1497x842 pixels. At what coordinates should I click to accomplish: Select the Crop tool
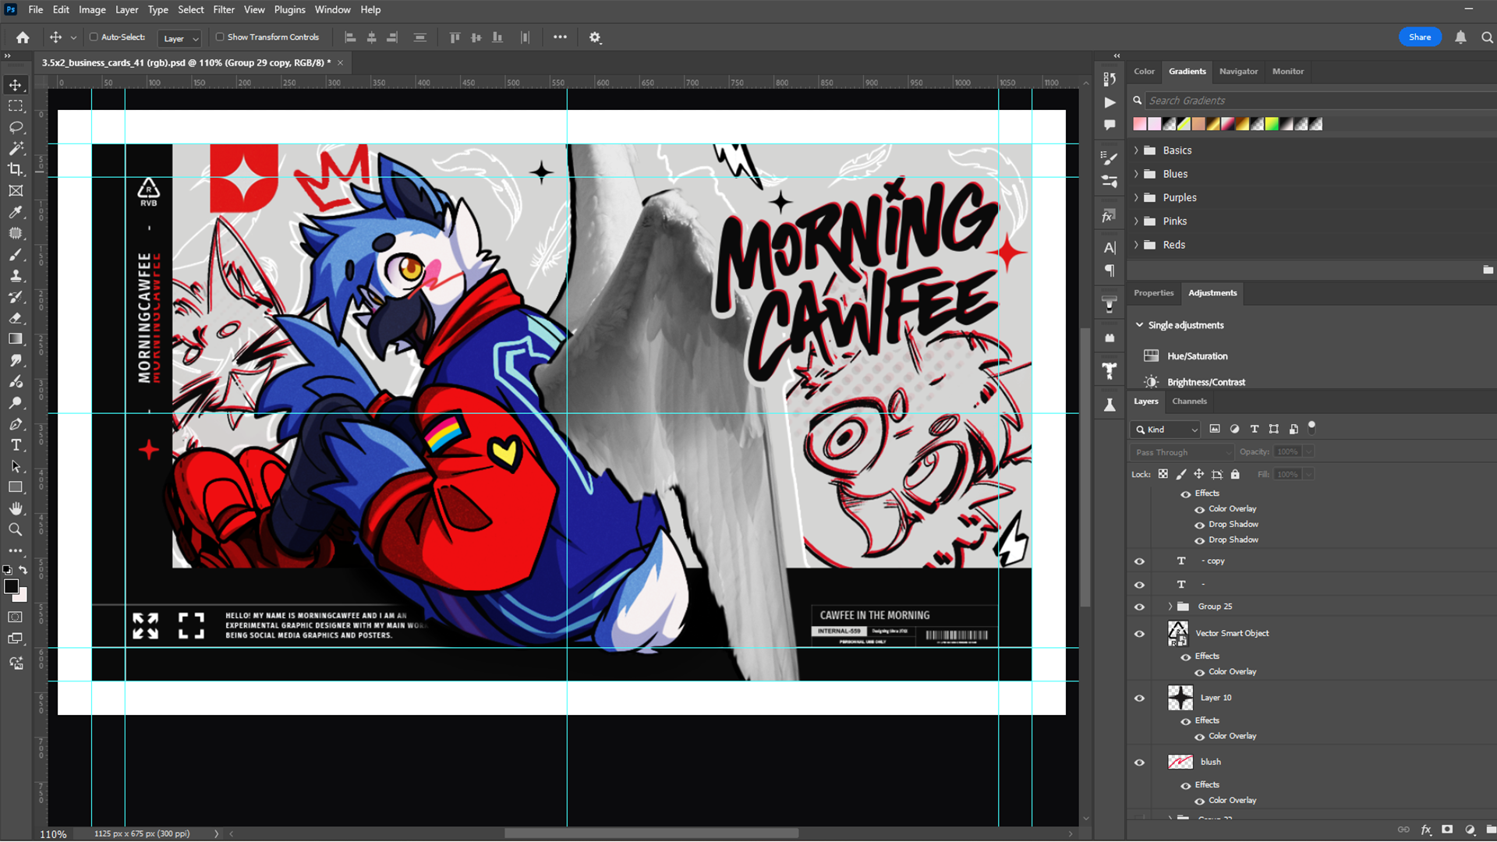tap(16, 169)
